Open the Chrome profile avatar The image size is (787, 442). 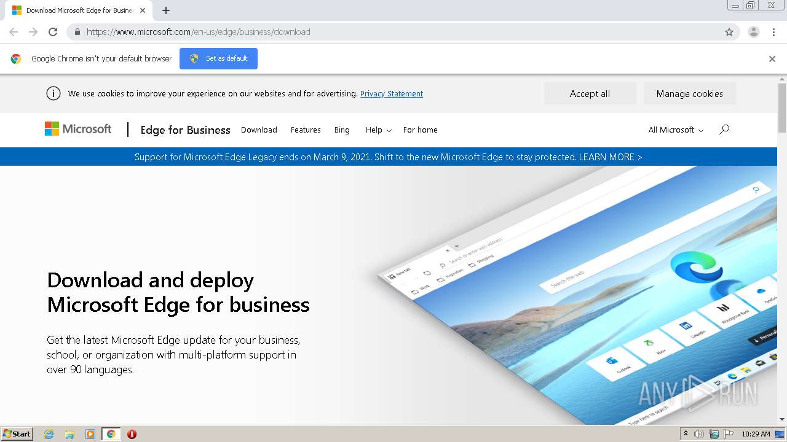[x=754, y=32]
